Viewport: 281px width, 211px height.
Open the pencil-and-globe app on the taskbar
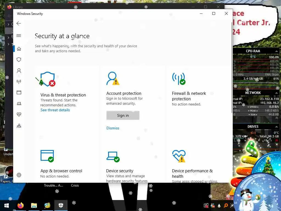[x=47, y=206]
